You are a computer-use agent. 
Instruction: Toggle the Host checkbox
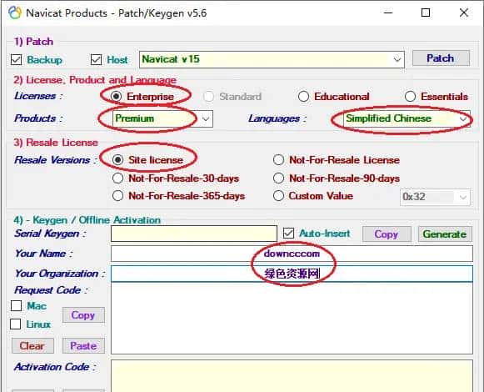96,60
